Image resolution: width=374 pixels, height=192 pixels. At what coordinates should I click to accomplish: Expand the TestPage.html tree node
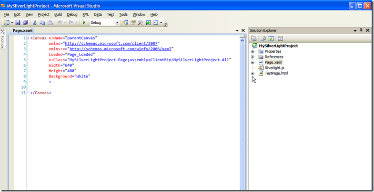point(253,73)
